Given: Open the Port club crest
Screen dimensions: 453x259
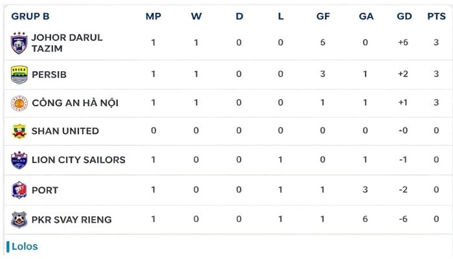Looking at the screenshot, I should (19, 190).
